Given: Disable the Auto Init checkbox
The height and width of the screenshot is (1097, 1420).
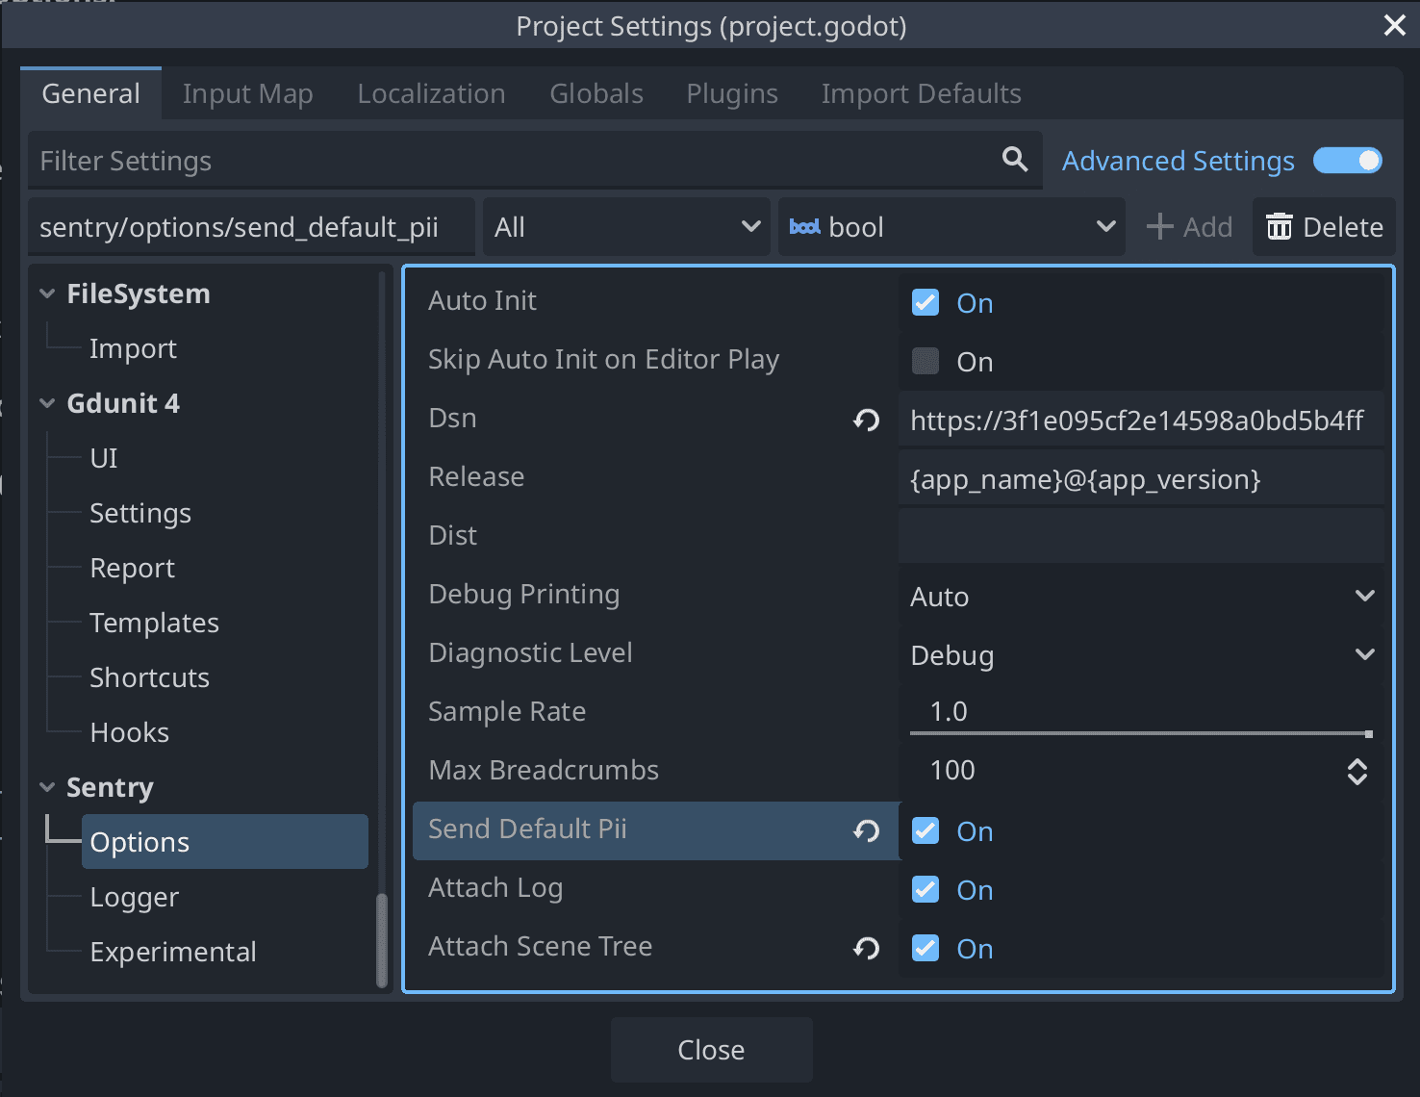Looking at the screenshot, I should coord(926,302).
